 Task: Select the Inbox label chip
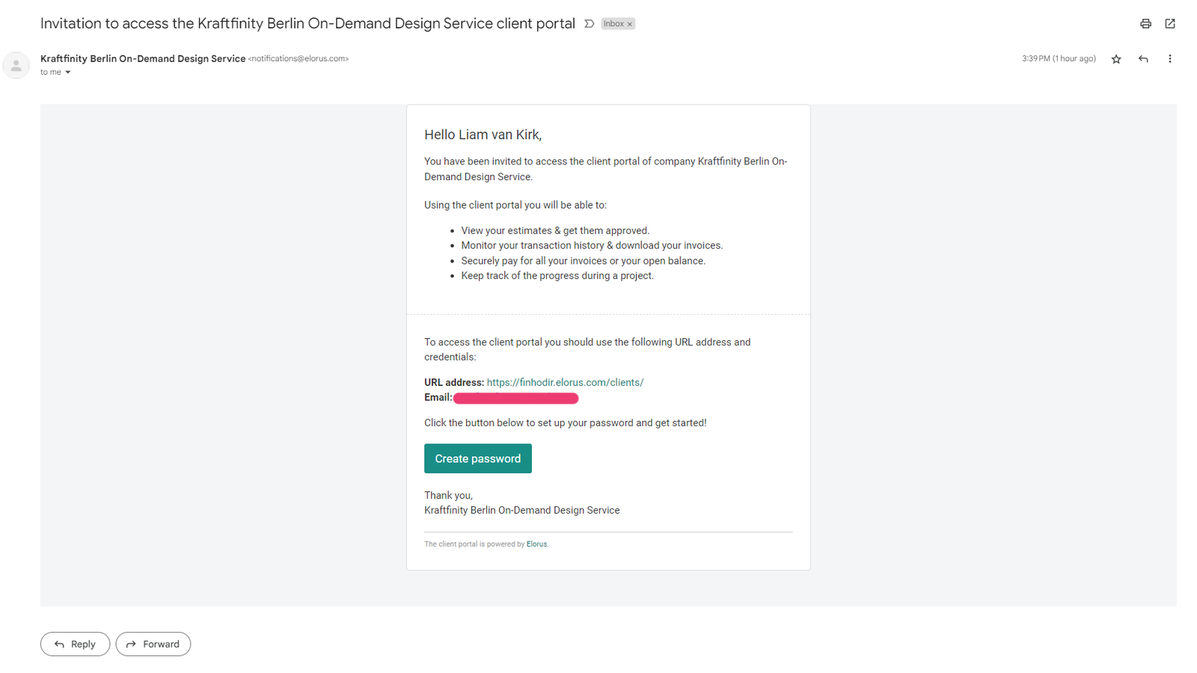[613, 24]
